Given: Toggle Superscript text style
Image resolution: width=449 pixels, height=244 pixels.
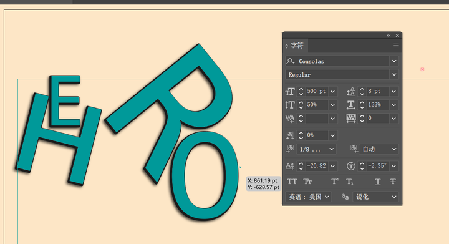Looking at the screenshot, I should (335, 182).
